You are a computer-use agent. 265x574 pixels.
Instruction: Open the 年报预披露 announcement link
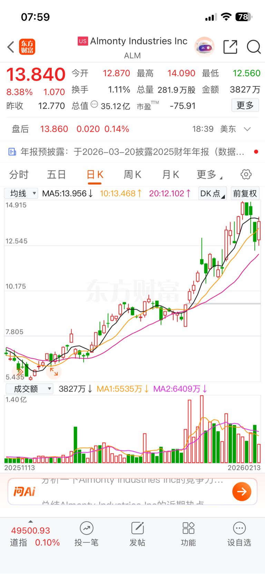[132, 152]
